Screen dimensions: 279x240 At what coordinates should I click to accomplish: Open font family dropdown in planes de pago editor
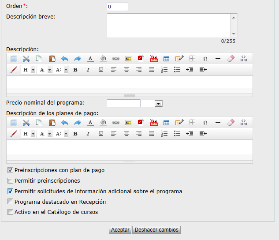coord(49,134)
